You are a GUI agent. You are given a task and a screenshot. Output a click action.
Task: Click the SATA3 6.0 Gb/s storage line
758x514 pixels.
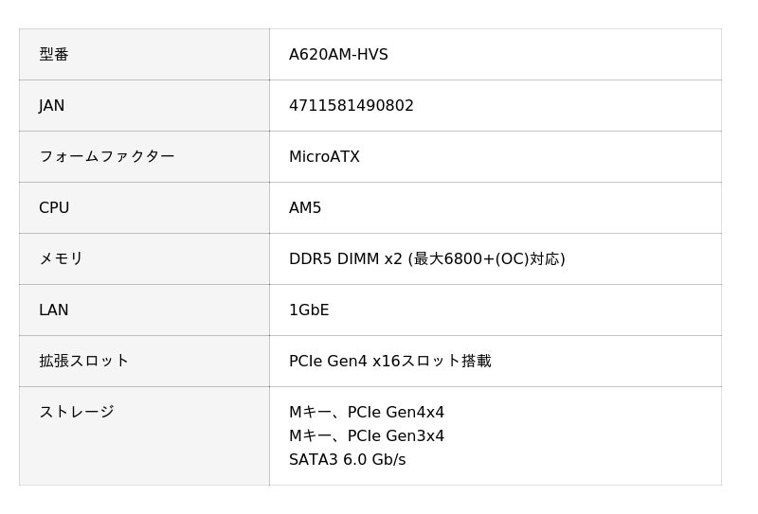[x=347, y=460]
